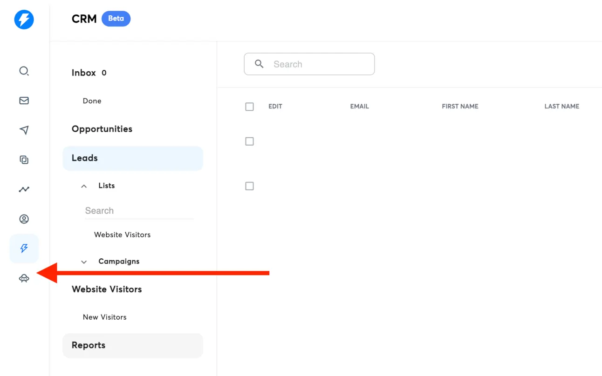
Task: Click the blue lightning bolt logo
Action: pyautogui.click(x=24, y=20)
